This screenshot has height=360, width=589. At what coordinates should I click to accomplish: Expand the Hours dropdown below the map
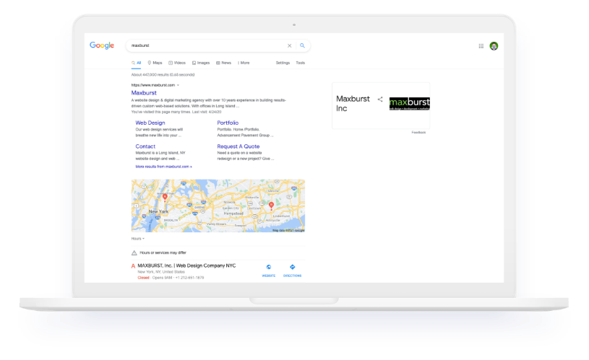tap(138, 239)
